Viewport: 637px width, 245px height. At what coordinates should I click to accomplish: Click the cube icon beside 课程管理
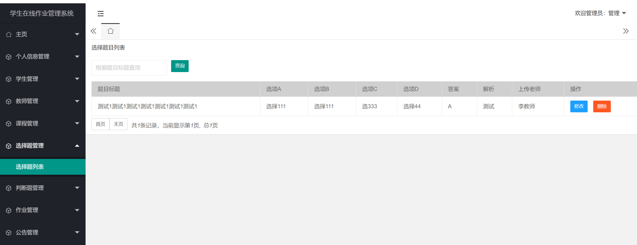coord(9,124)
